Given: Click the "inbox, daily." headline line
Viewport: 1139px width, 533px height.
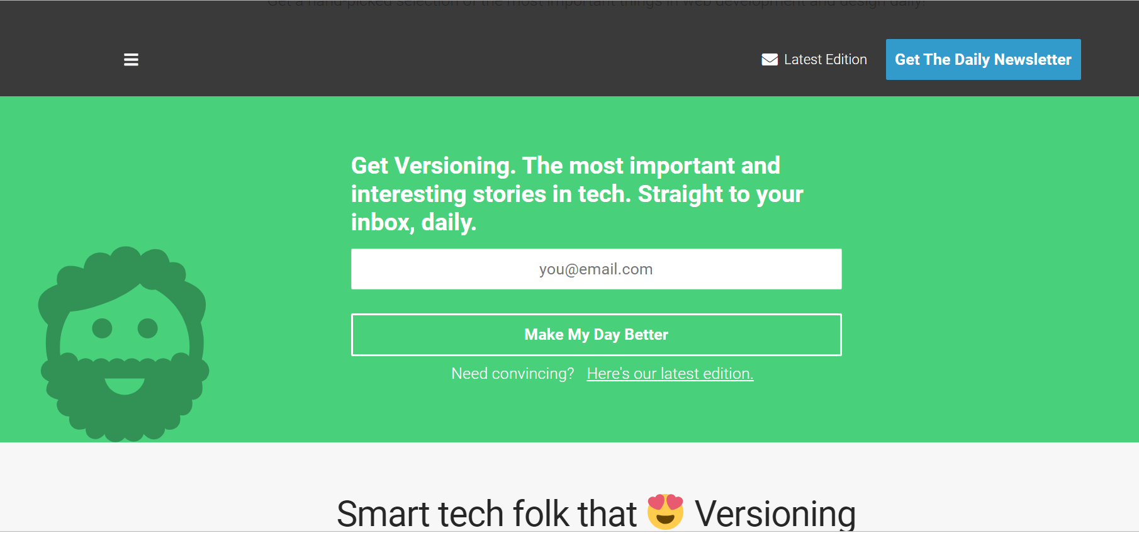Looking at the screenshot, I should pyautogui.click(x=413, y=222).
